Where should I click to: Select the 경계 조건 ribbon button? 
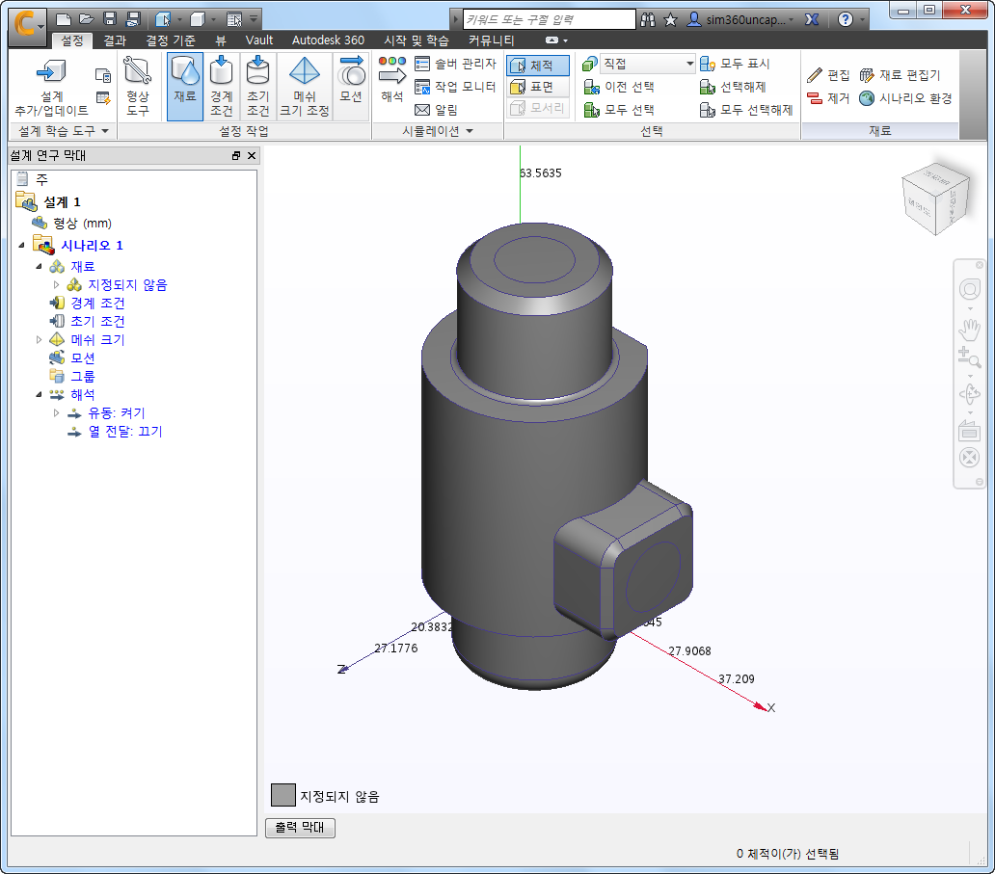pyautogui.click(x=221, y=86)
